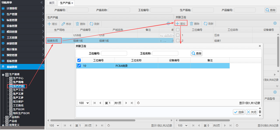
Task: Collapse lower panel double-chevron on right
Action: click(x=277, y=86)
